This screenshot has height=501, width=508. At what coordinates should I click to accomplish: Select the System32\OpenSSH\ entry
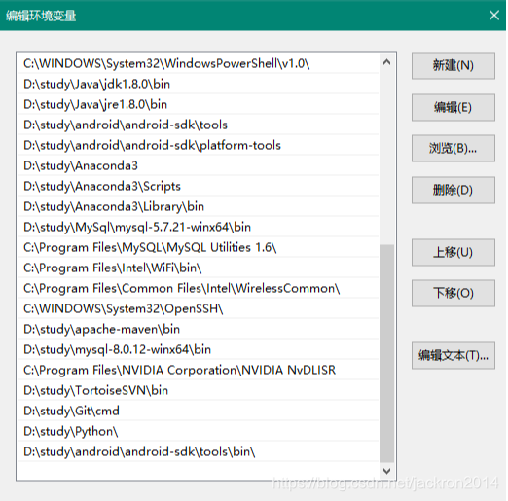[x=198, y=308]
